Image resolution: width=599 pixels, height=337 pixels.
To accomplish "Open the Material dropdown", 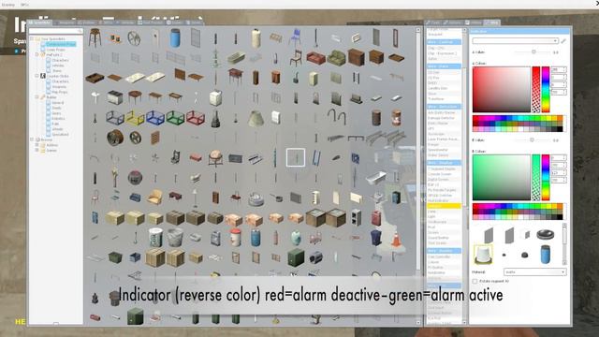I will point(534,272).
